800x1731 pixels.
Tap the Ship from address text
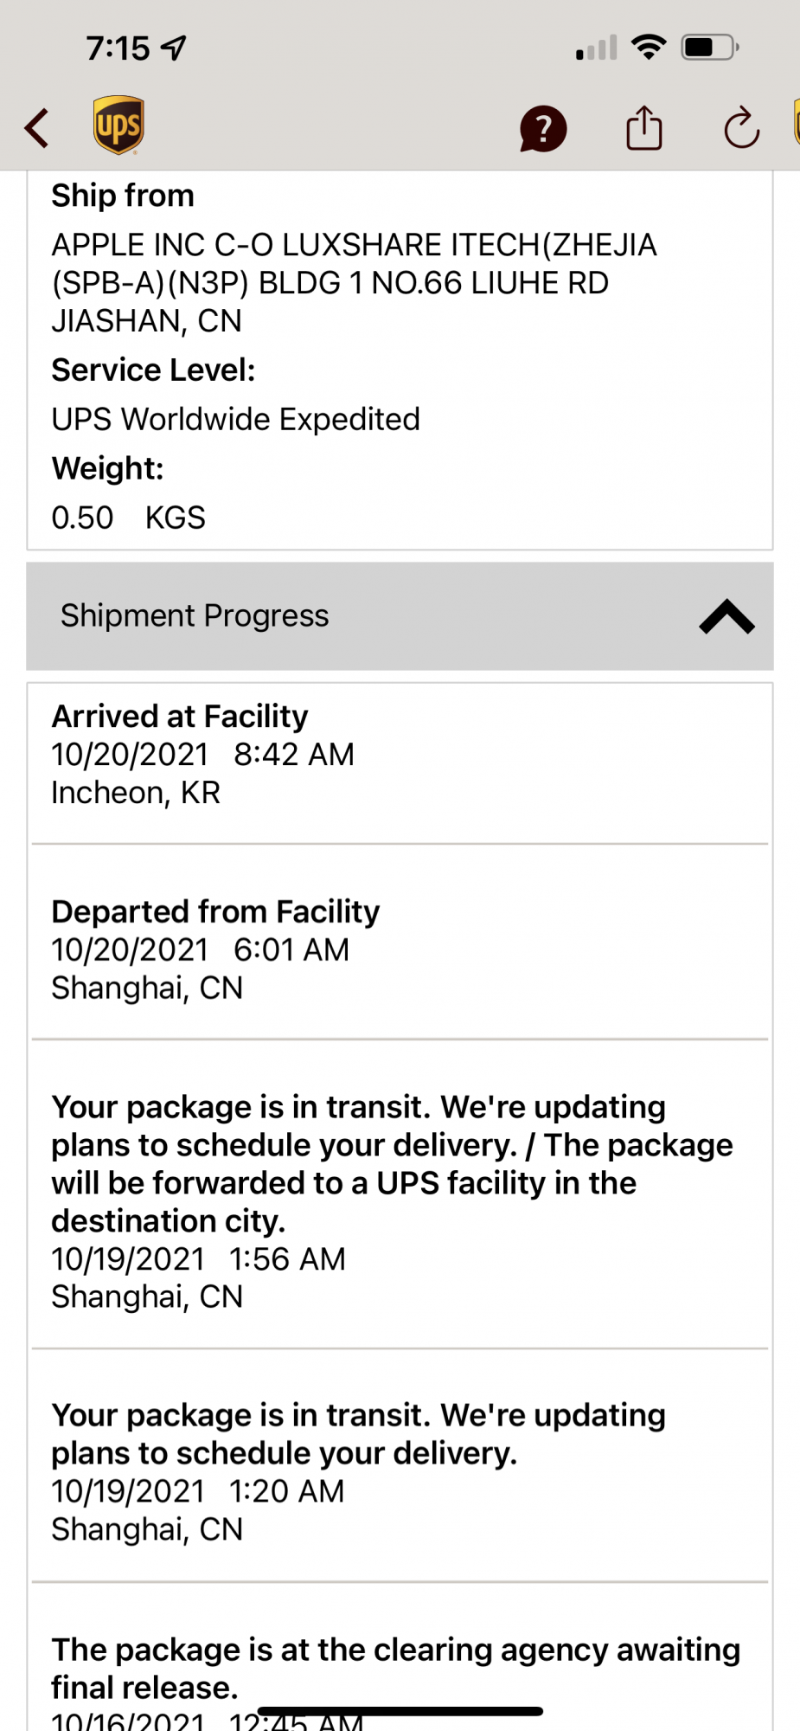(x=354, y=283)
